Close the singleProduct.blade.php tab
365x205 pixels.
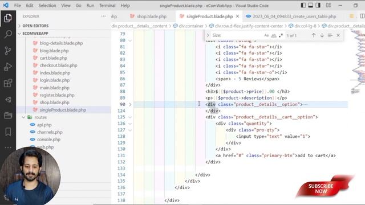point(237,17)
